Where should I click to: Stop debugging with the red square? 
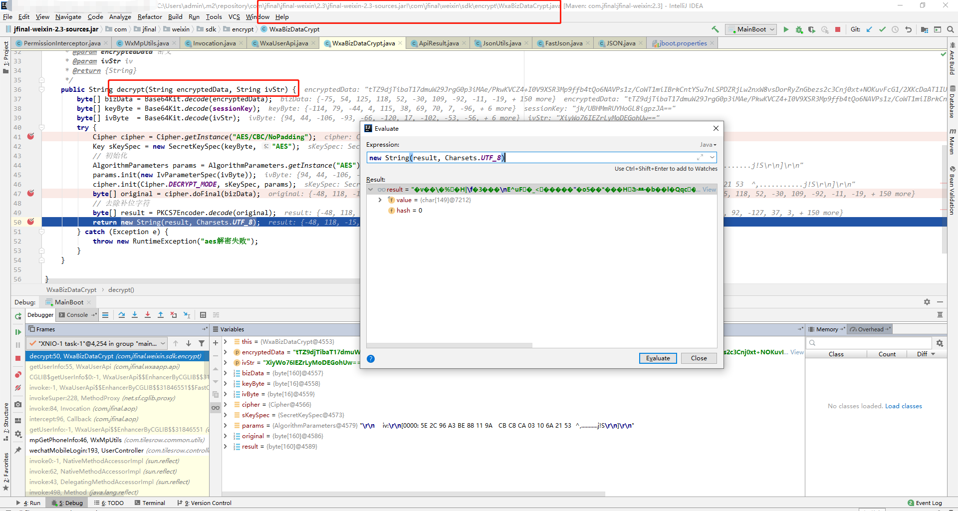click(18, 358)
